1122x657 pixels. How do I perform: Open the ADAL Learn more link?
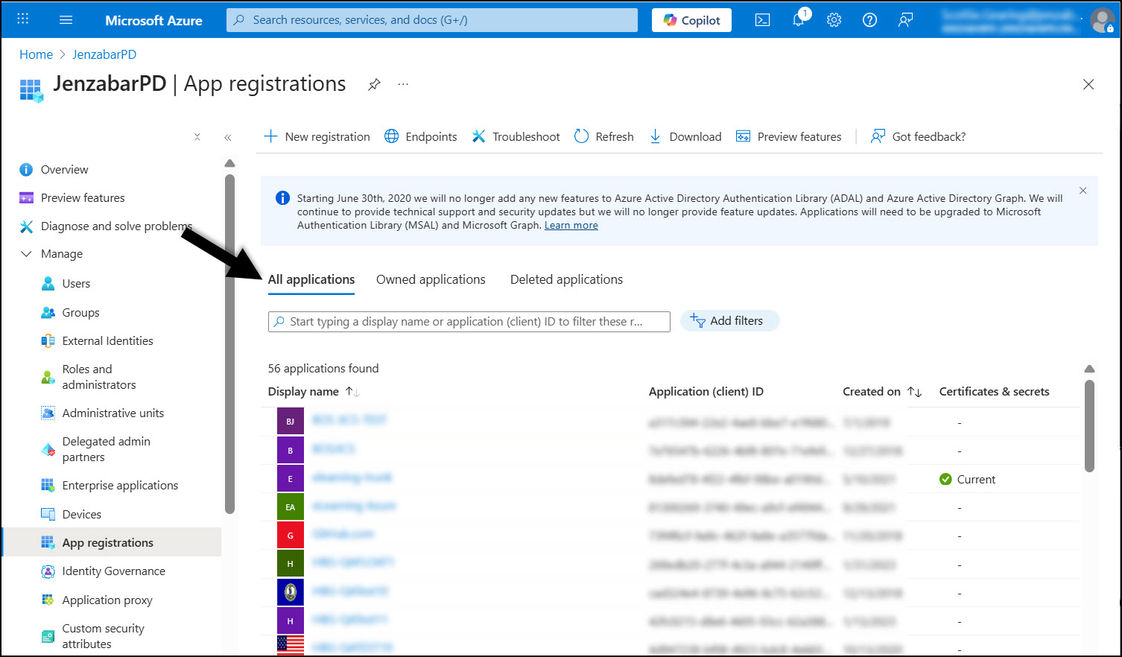(x=571, y=225)
